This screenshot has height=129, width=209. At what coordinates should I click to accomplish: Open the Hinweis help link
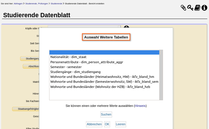point(140,106)
